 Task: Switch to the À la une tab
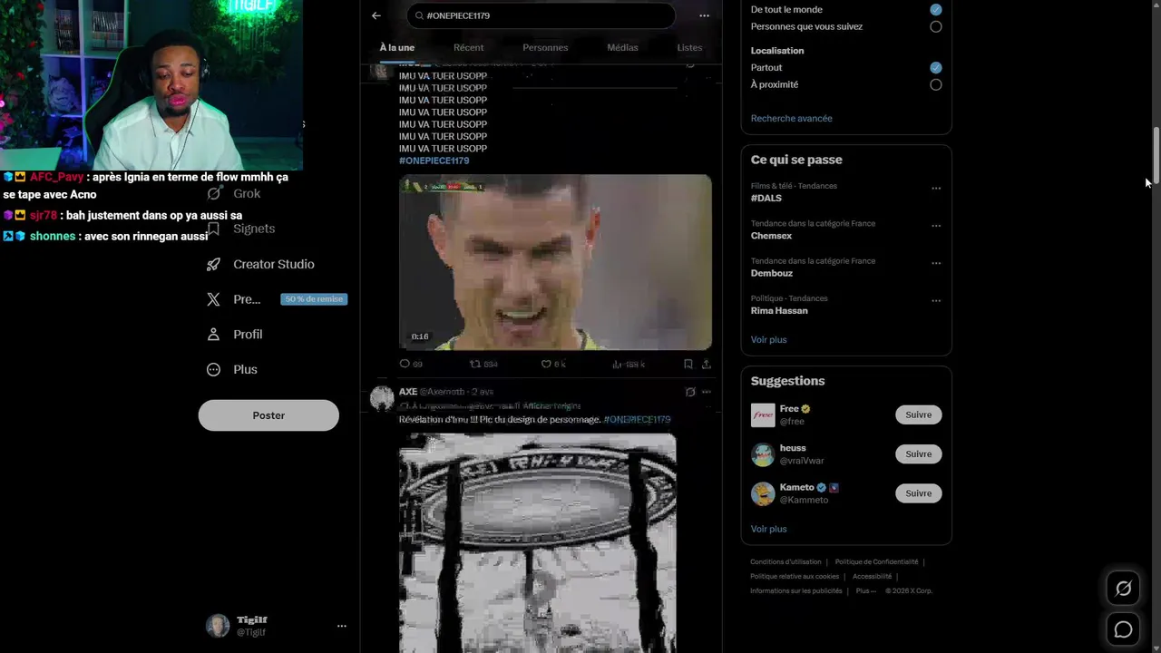pos(396,47)
